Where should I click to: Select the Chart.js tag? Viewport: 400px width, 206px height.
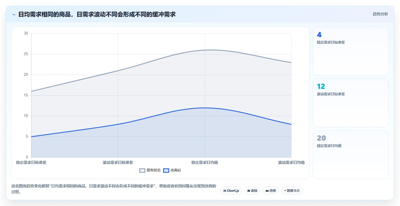pyautogui.click(x=231, y=191)
